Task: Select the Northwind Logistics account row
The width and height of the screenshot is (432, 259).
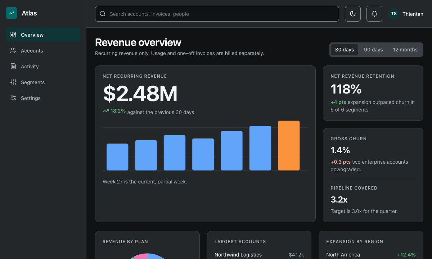Action: coord(259,255)
